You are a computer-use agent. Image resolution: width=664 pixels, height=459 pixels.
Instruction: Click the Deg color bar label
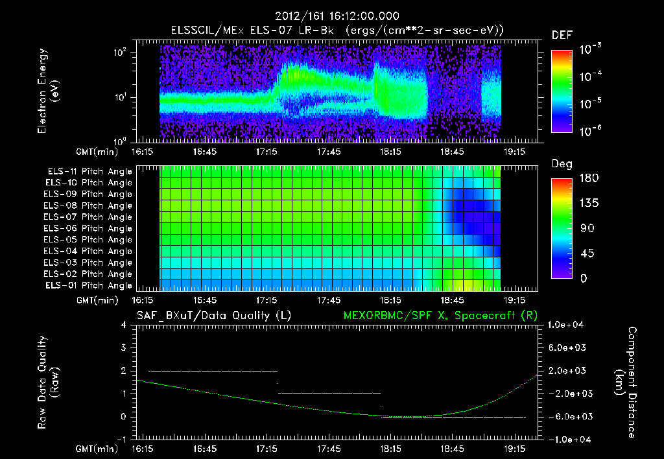(x=562, y=164)
